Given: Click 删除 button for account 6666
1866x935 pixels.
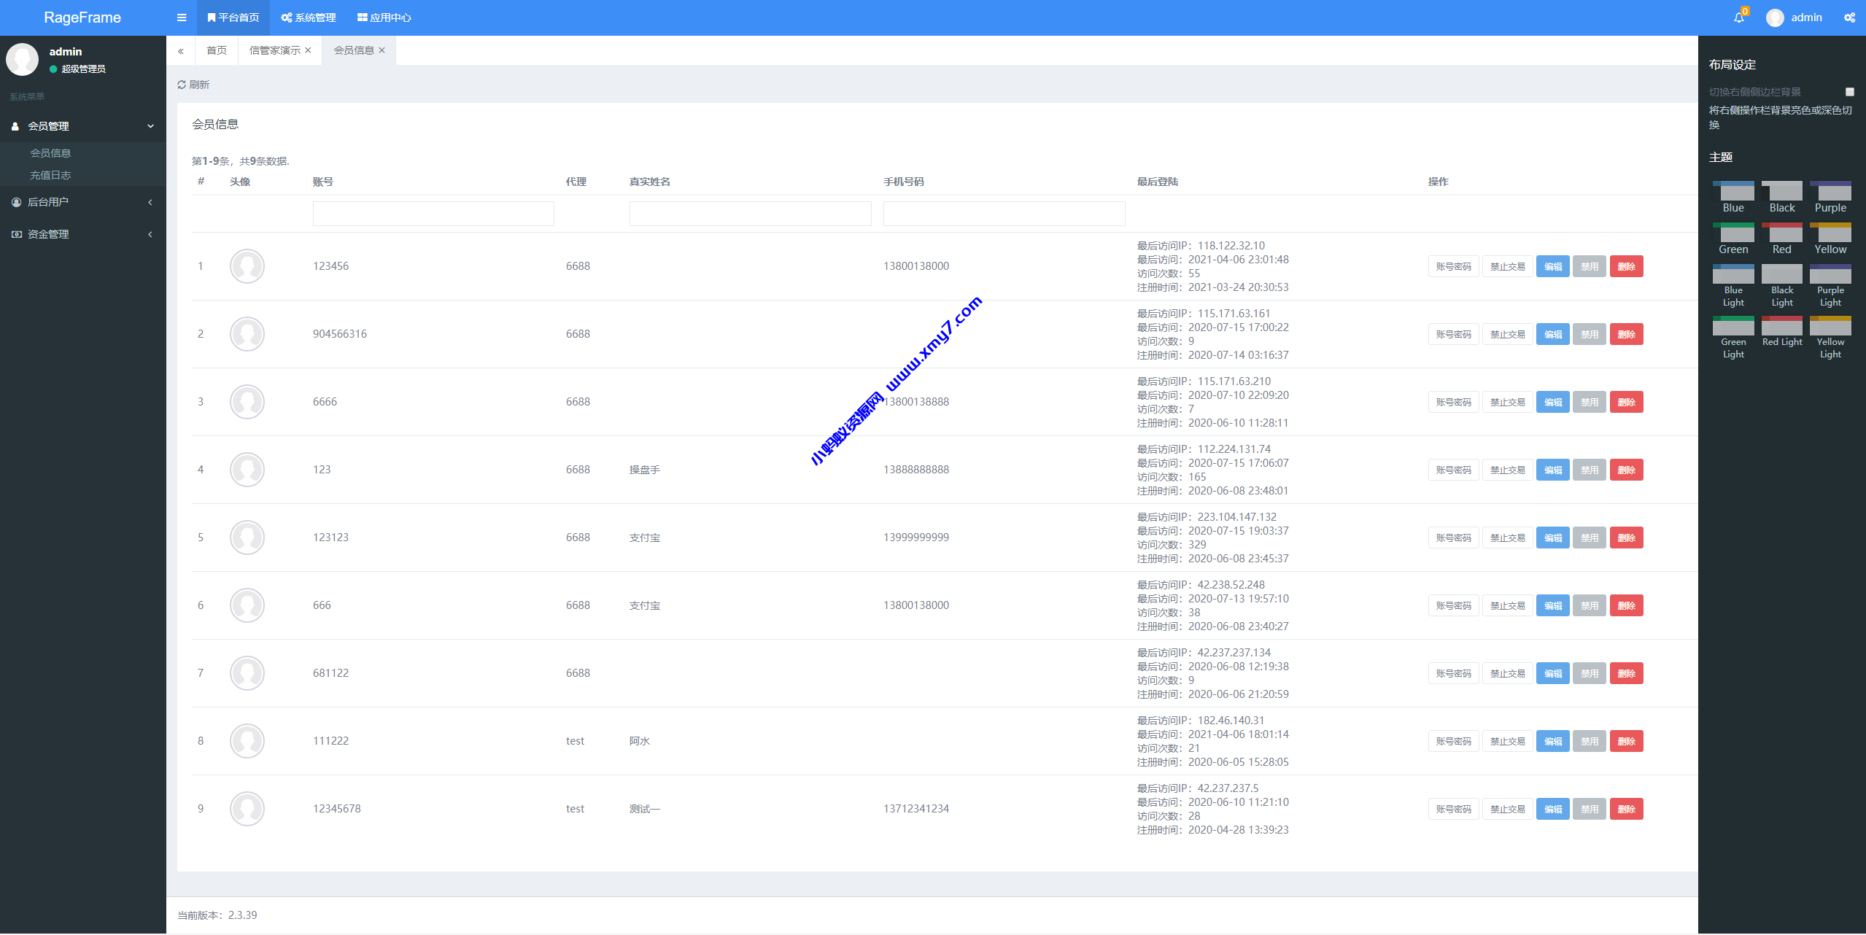Looking at the screenshot, I should click(1626, 402).
